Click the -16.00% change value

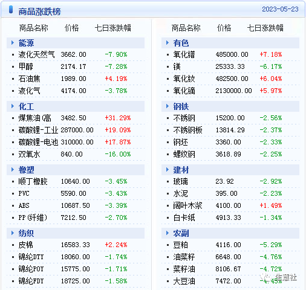click(118, 154)
